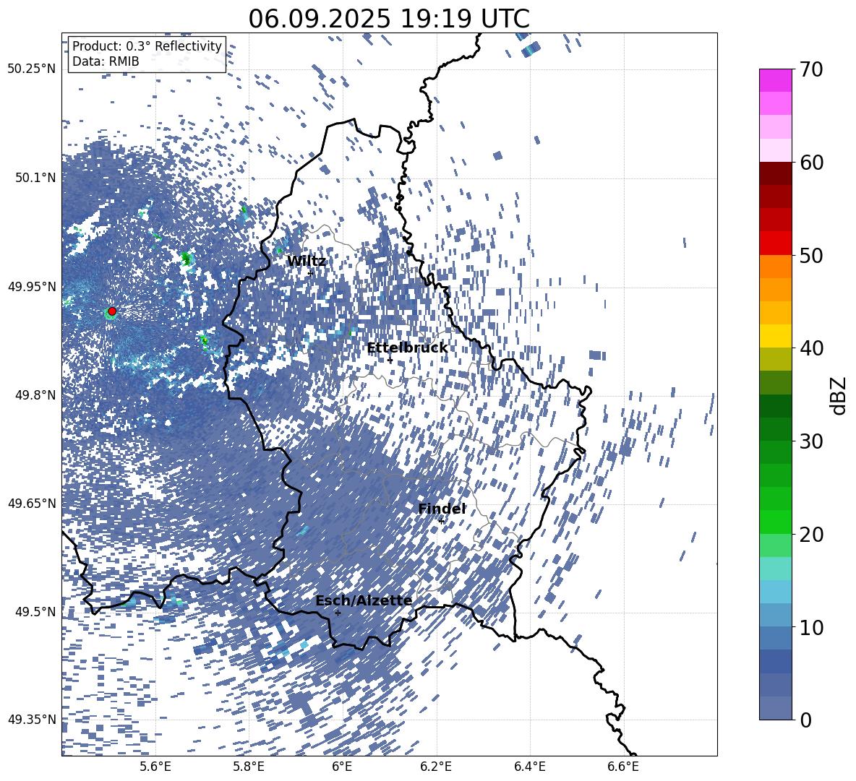The width and height of the screenshot is (856, 781).
Task: Click the 49.95°N latitude tick label
Action: [32, 286]
